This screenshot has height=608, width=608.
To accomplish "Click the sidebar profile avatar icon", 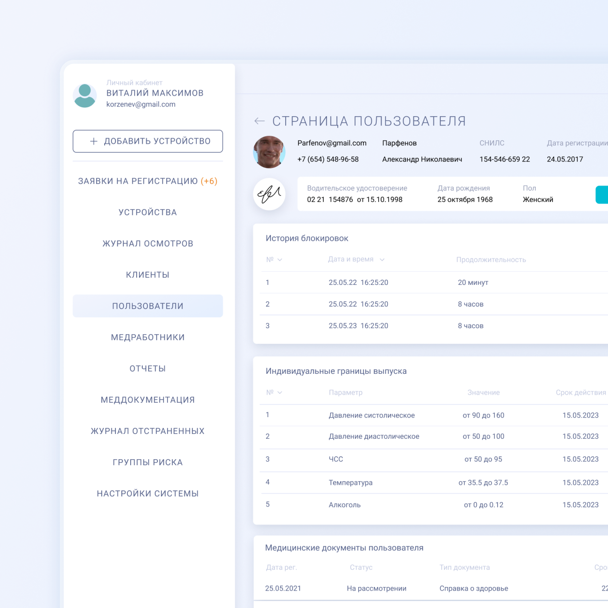I will (85, 95).
